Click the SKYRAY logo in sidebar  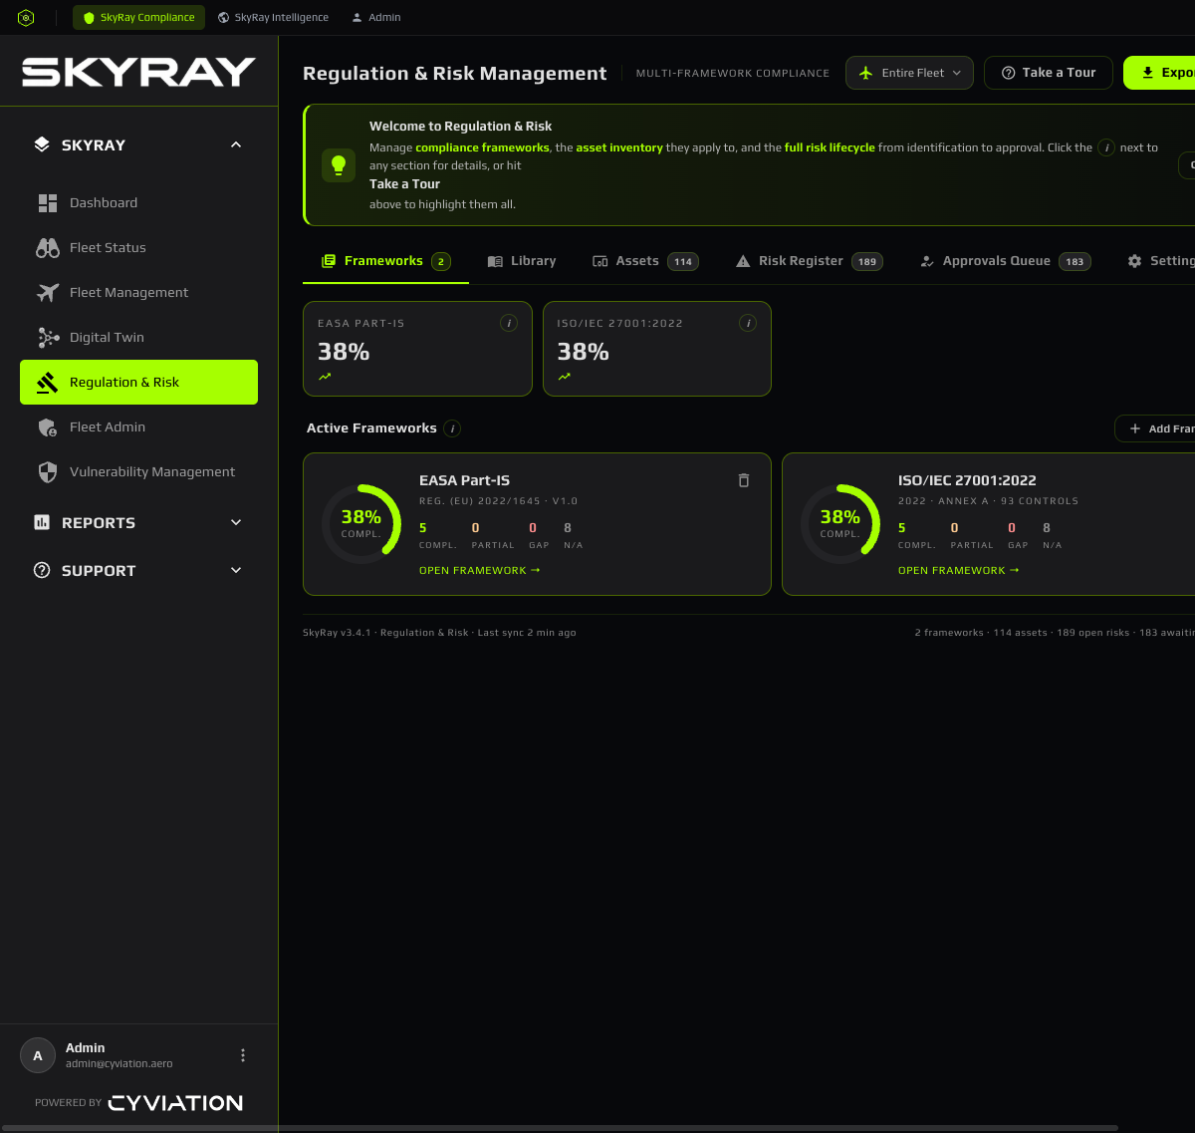(x=139, y=72)
